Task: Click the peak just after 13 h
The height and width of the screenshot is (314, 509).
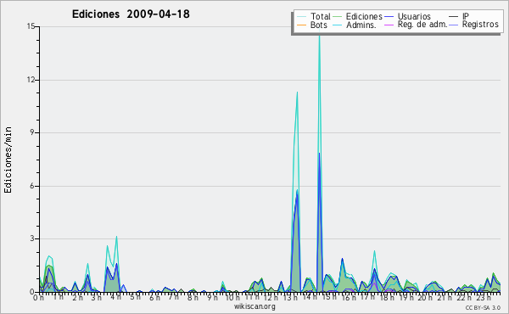Action: point(297,93)
